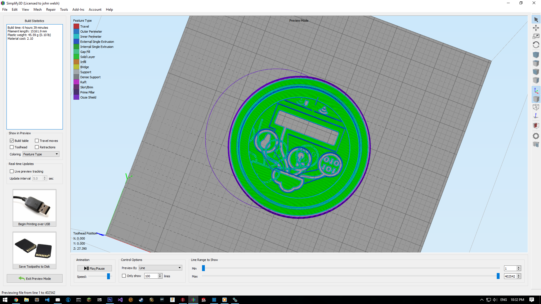The image size is (541, 304).
Task: Open Steam from the taskbar
Action: click(x=141, y=300)
